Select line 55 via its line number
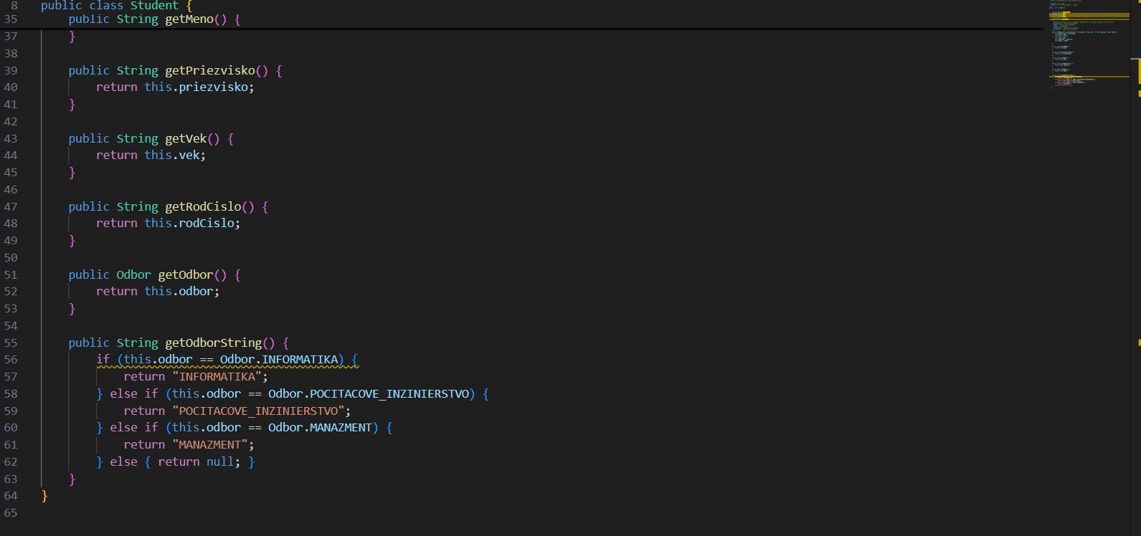 point(11,343)
